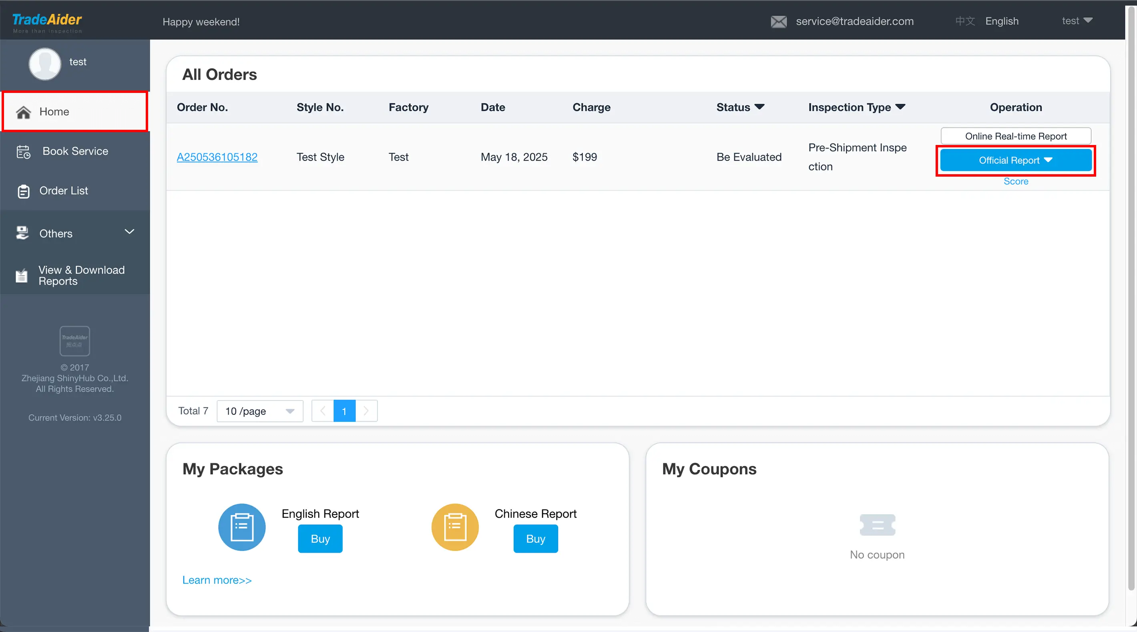Open order A250536105182 link

click(217, 157)
